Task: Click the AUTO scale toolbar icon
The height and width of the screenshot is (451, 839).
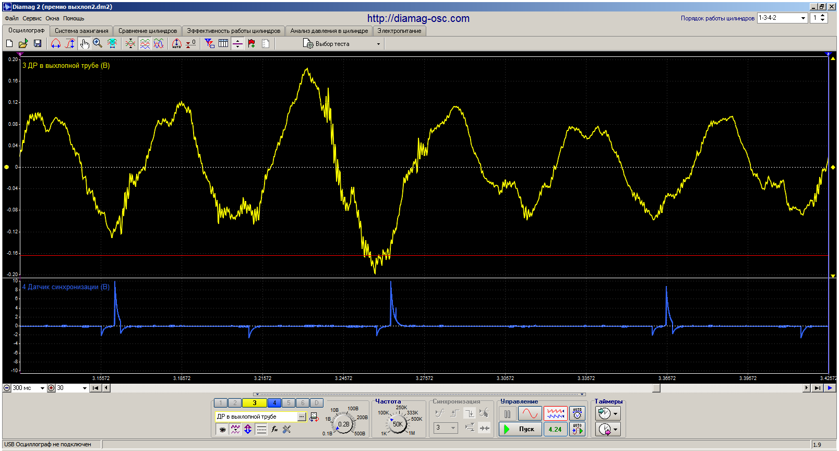Action: click(177, 44)
